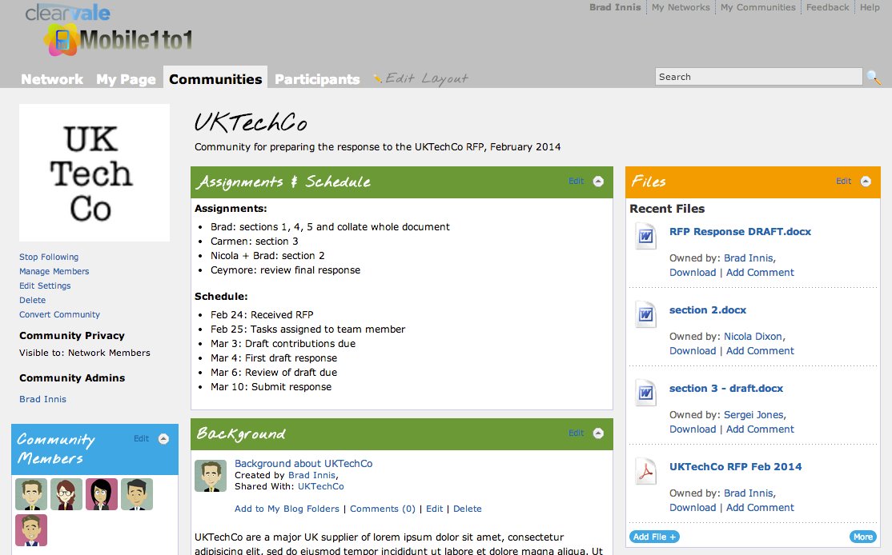Open the section 2.docx file link
This screenshot has height=555, width=892.
[708, 310]
